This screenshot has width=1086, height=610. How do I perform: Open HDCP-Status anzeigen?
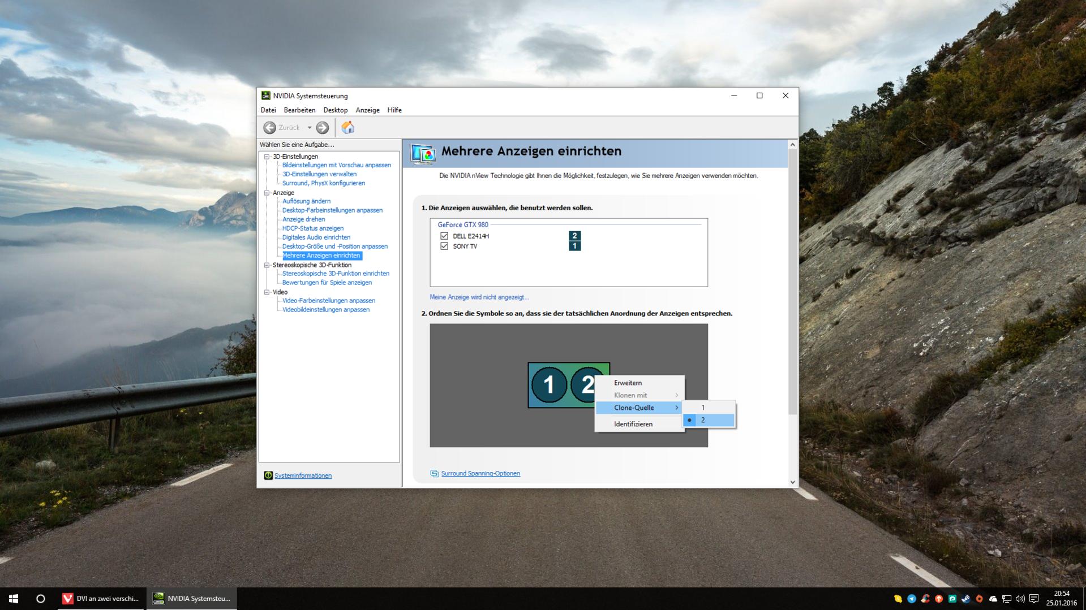pyautogui.click(x=313, y=228)
